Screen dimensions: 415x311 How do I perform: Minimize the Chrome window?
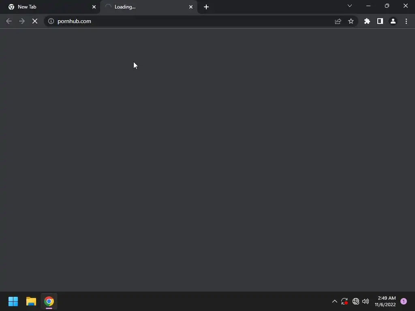point(368,6)
